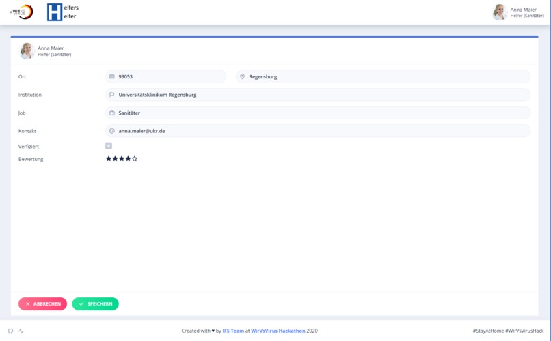Click the Bewertung label

click(x=31, y=159)
